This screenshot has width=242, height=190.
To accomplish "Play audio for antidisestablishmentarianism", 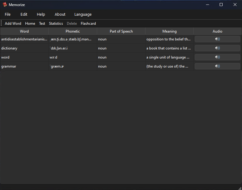I will tap(217, 39).
